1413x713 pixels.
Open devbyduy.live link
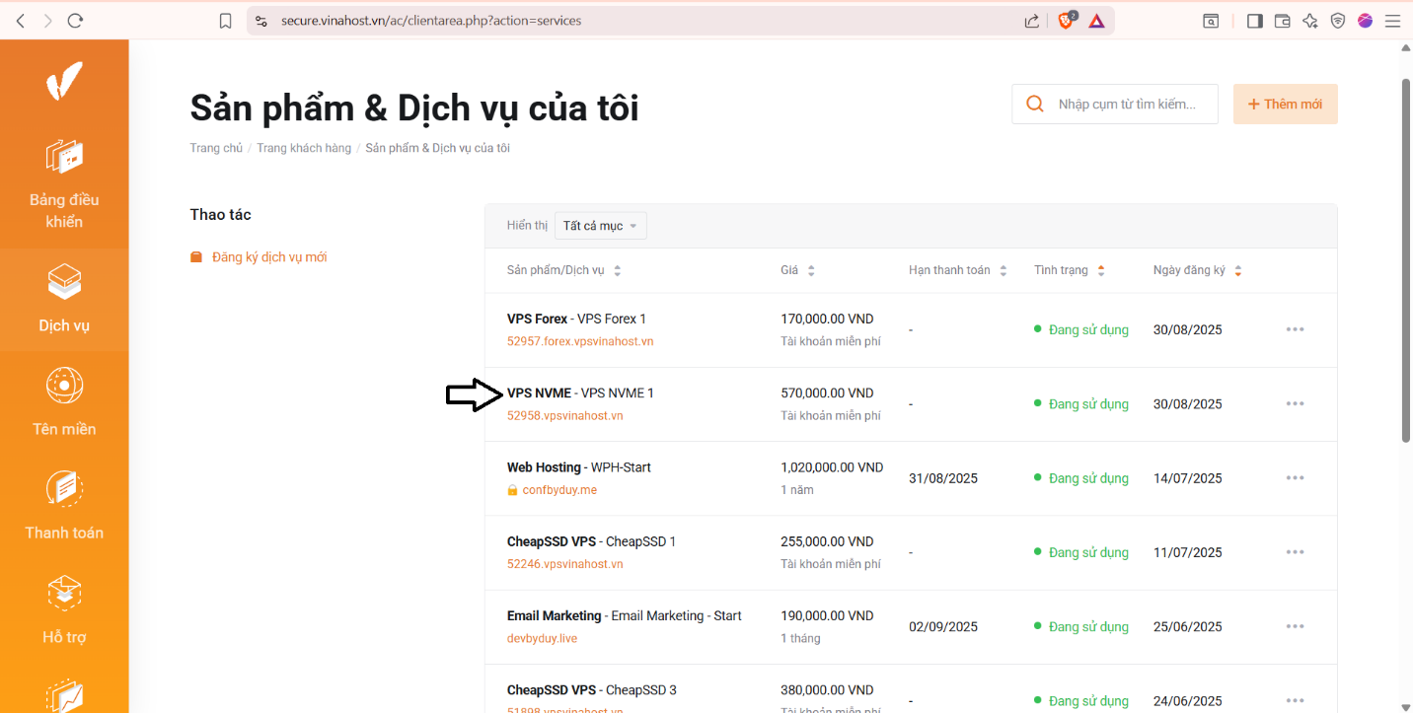542,638
